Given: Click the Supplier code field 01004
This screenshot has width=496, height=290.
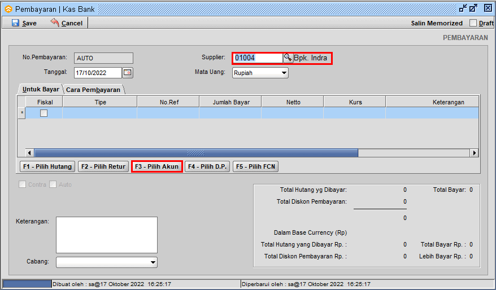Looking at the screenshot, I should coord(258,58).
